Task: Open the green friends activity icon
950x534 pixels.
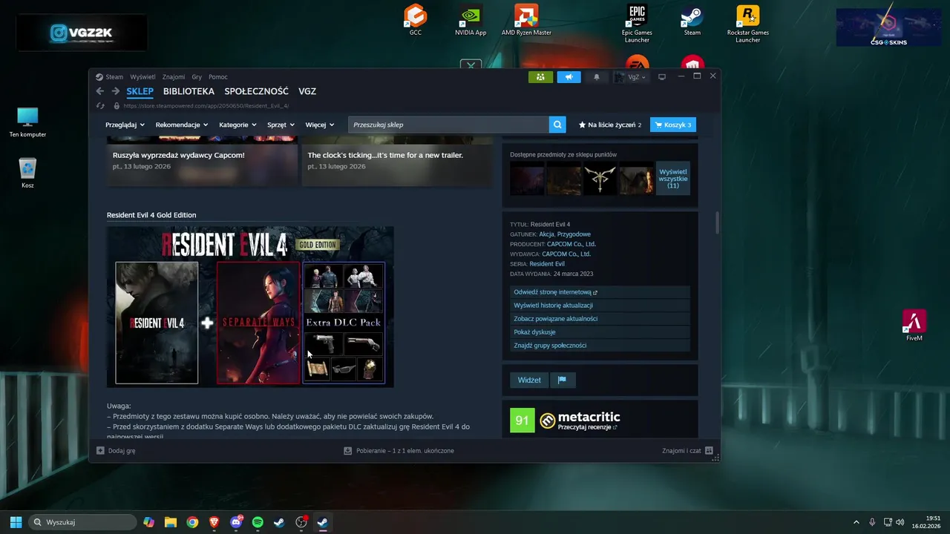Action: pyautogui.click(x=540, y=77)
